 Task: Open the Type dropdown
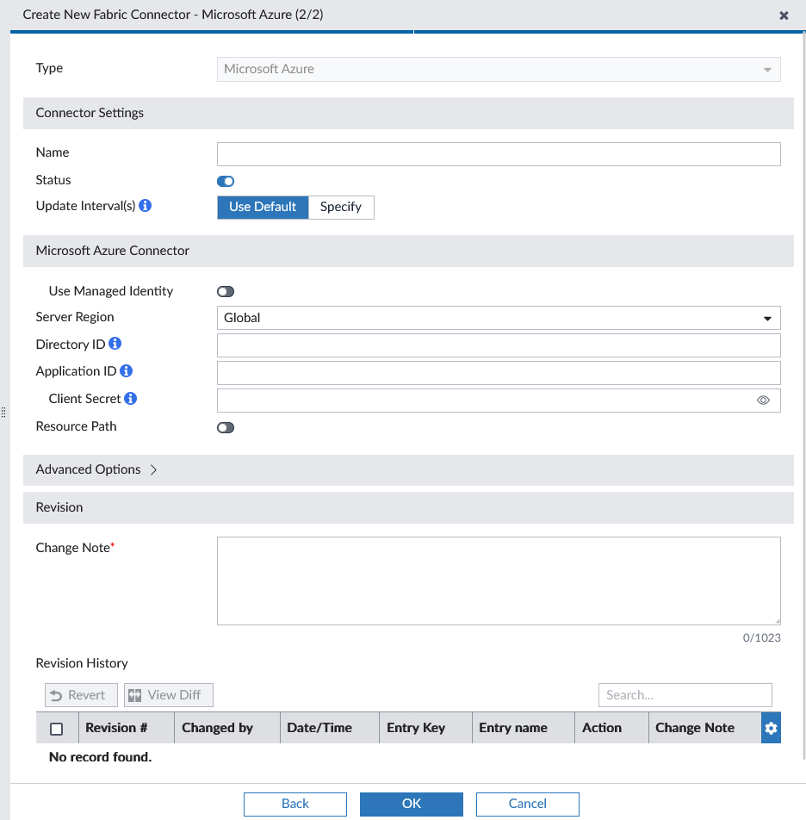(766, 69)
